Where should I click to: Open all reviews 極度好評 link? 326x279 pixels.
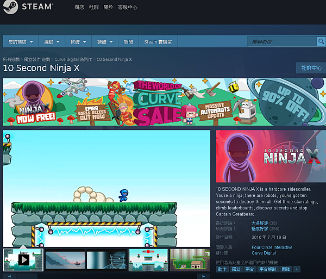[260, 229]
